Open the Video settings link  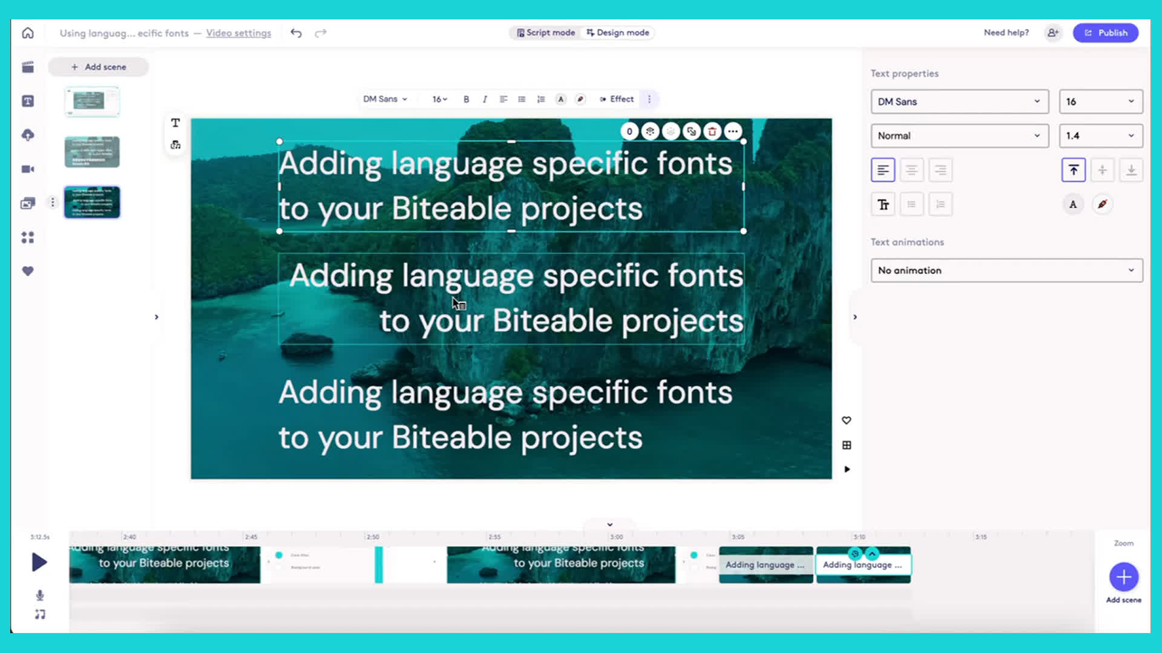pyautogui.click(x=238, y=33)
